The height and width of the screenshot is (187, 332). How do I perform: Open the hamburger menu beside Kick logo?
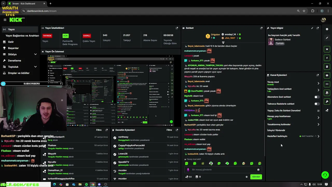tap(5, 20)
